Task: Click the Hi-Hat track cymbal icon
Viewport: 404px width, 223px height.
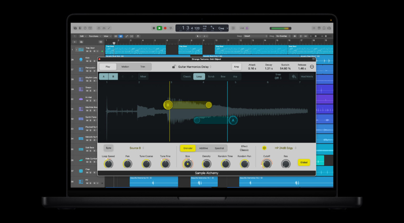Action: pyautogui.click(x=81, y=99)
